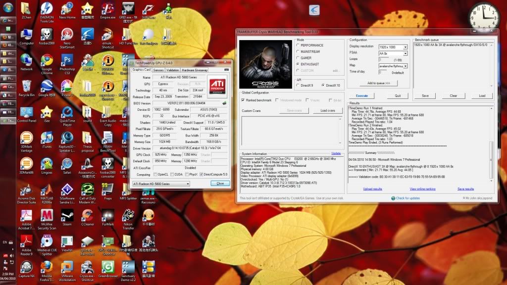Screen dimensions: 507x285
Task: Open the iTunes desktop icon
Action: click(x=47, y=138)
